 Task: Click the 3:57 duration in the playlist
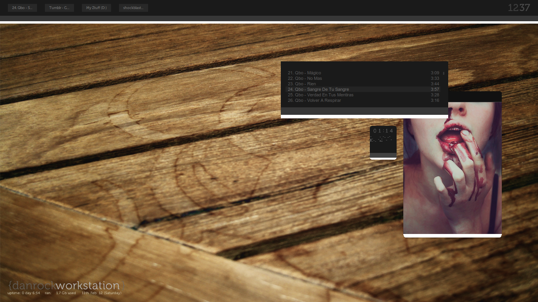(x=435, y=89)
